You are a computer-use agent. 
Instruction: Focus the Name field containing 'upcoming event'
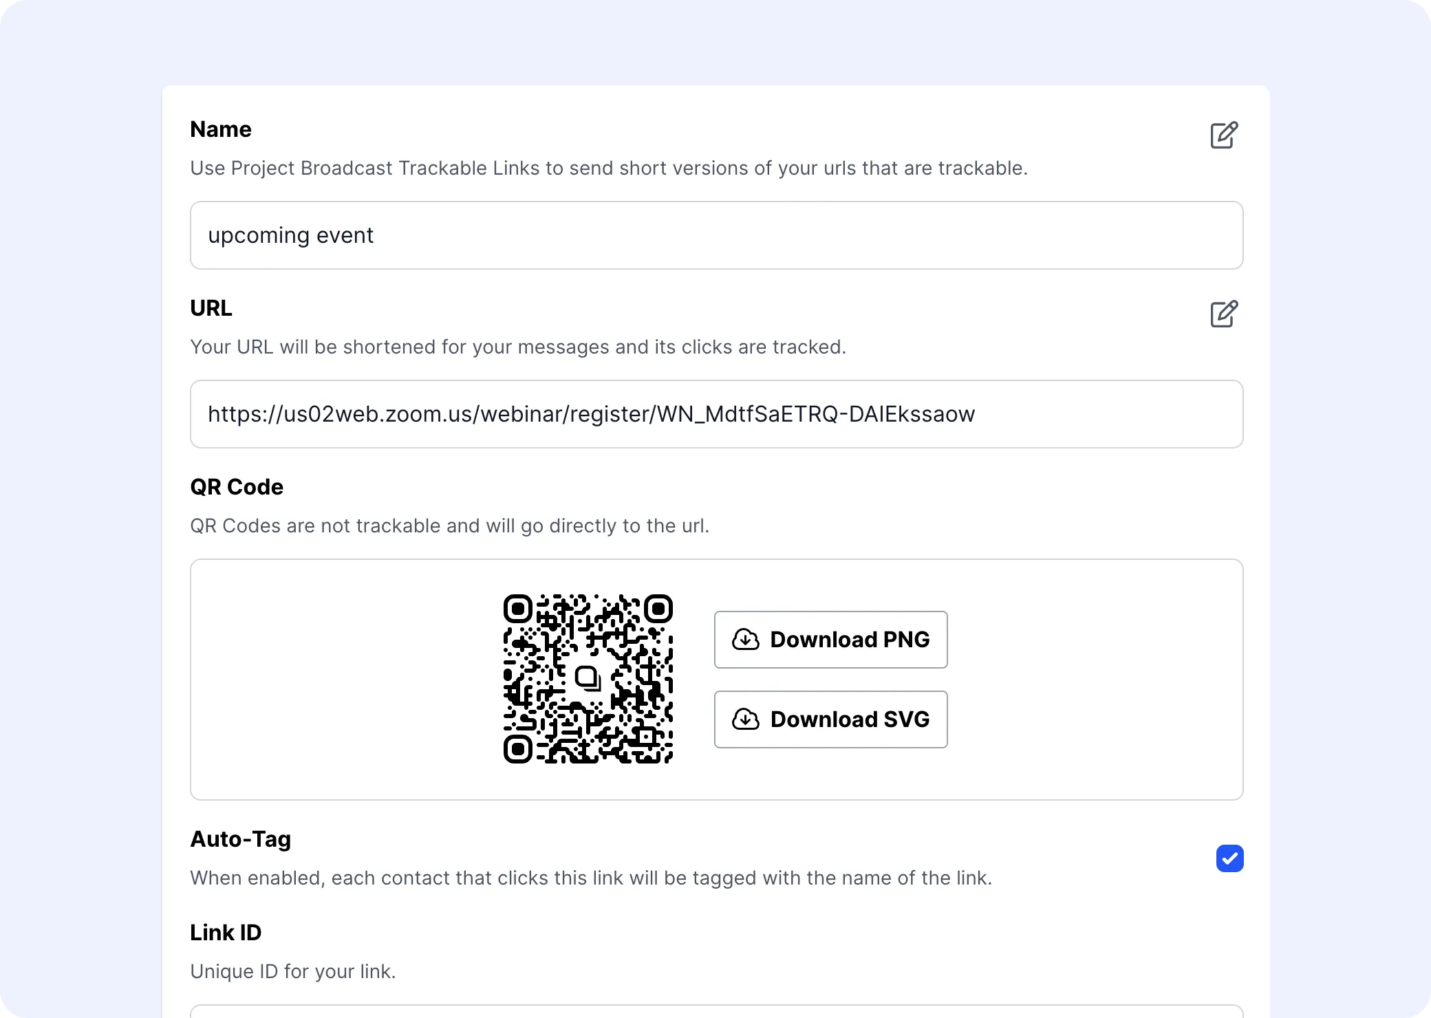[717, 235]
